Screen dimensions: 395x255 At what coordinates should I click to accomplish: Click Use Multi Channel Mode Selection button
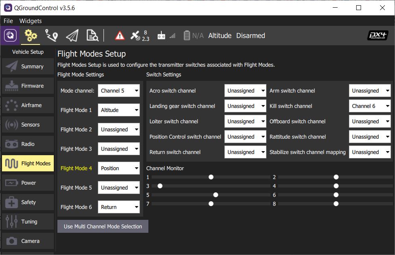pyautogui.click(x=103, y=226)
